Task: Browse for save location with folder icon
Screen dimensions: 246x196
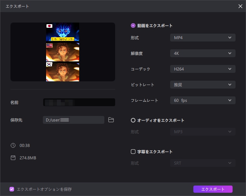Action: coord(111,120)
